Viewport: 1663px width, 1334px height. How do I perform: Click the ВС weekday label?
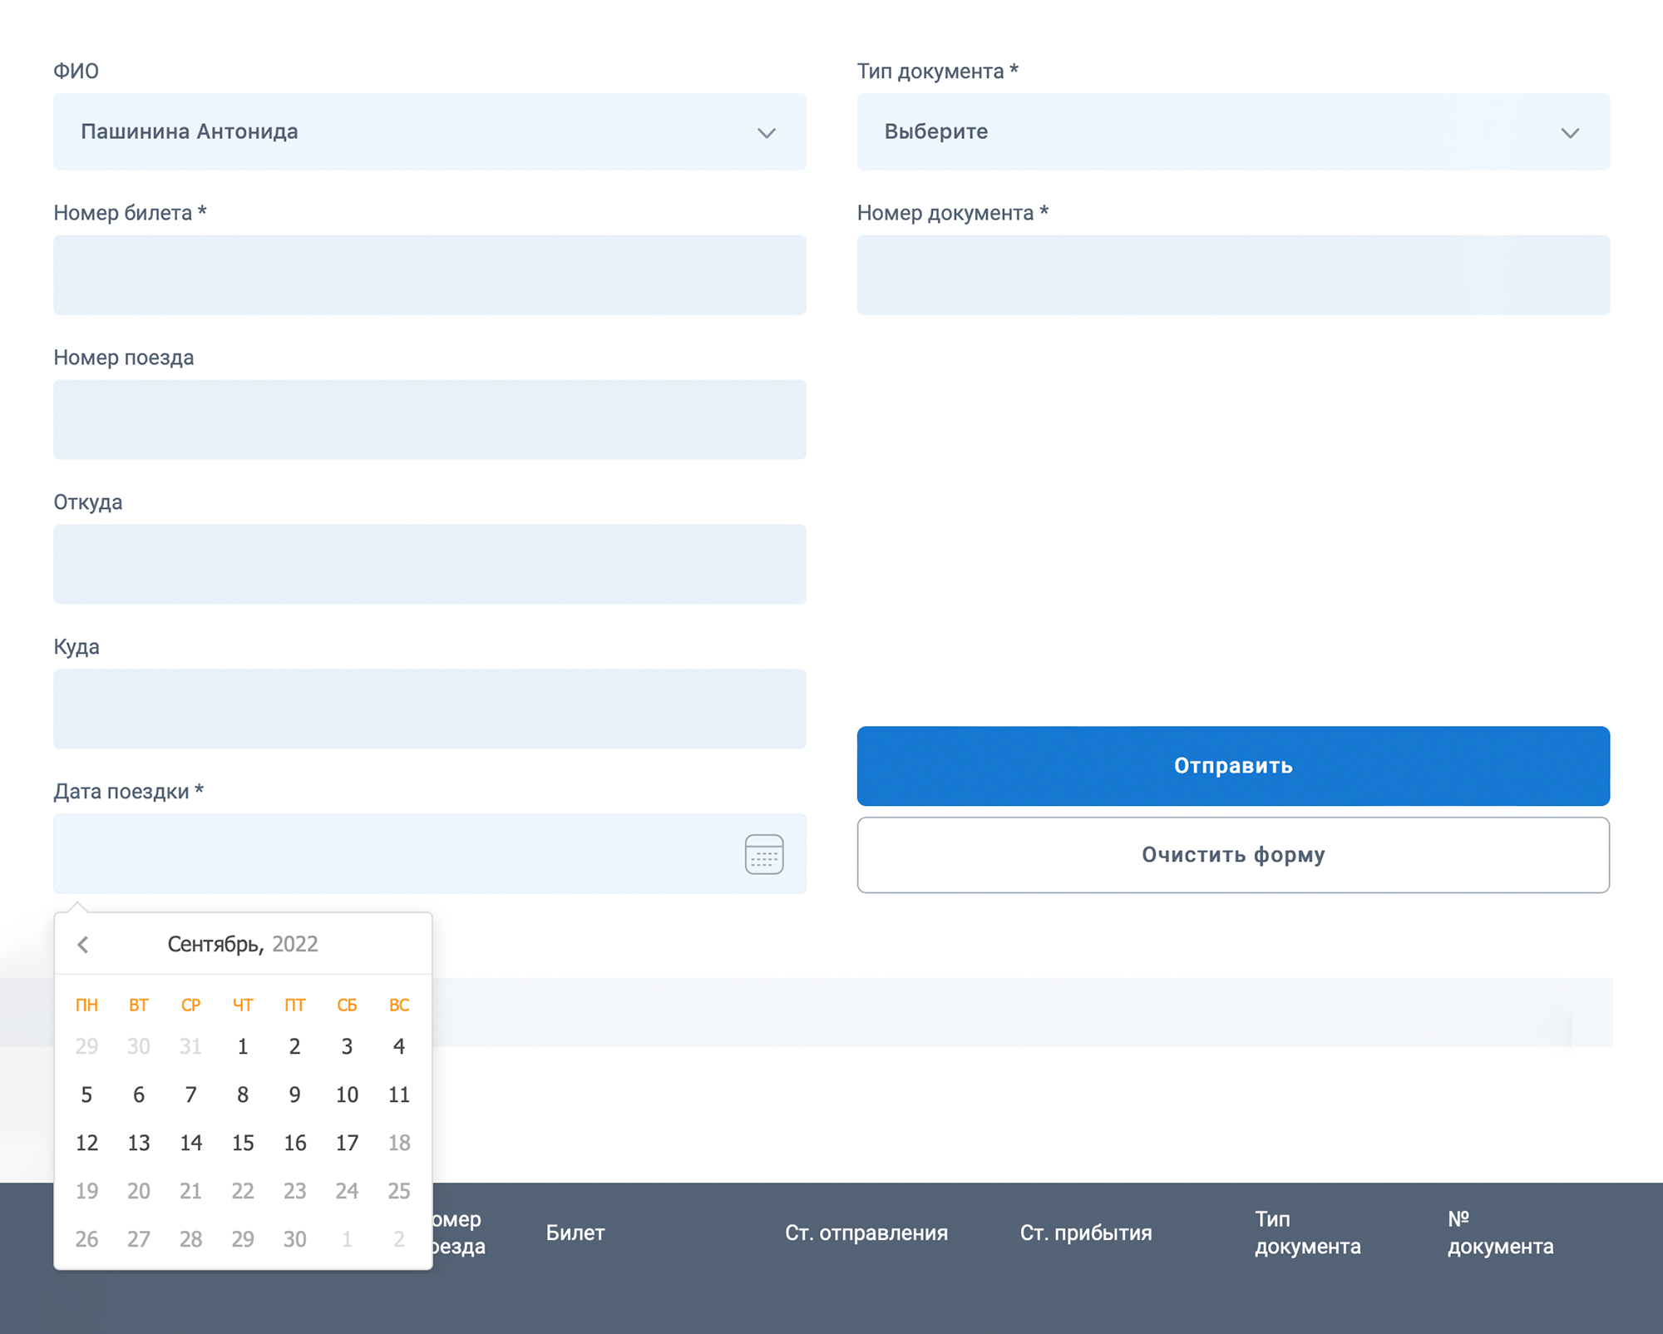[399, 1005]
